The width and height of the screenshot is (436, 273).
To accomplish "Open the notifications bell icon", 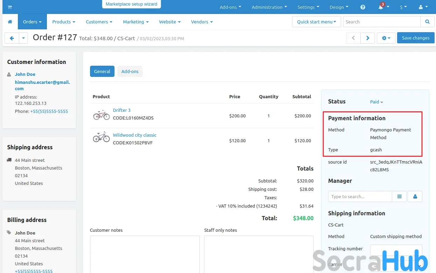I will tap(381, 7).
